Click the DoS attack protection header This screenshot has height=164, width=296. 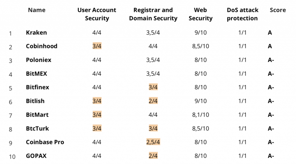(243, 14)
